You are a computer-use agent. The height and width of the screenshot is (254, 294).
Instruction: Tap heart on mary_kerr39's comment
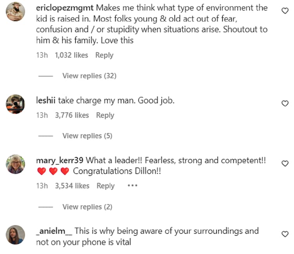pos(285,163)
